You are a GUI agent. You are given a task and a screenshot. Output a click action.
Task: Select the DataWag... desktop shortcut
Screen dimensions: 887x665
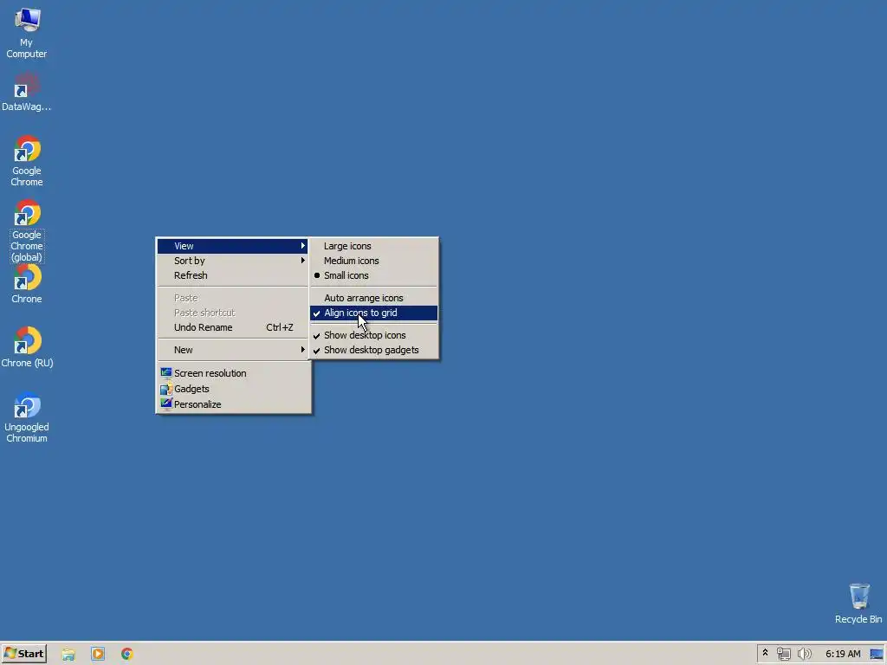tap(27, 92)
